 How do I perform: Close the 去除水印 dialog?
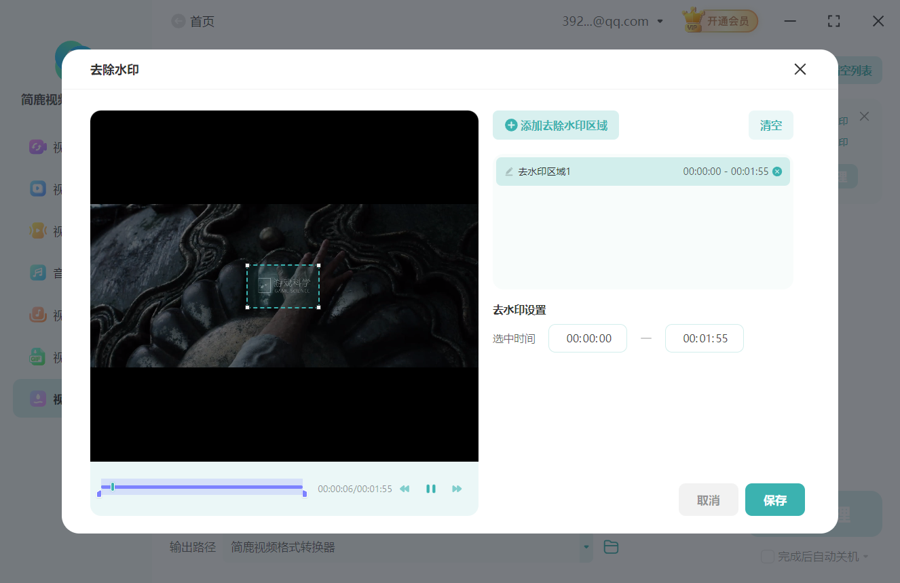click(x=800, y=69)
